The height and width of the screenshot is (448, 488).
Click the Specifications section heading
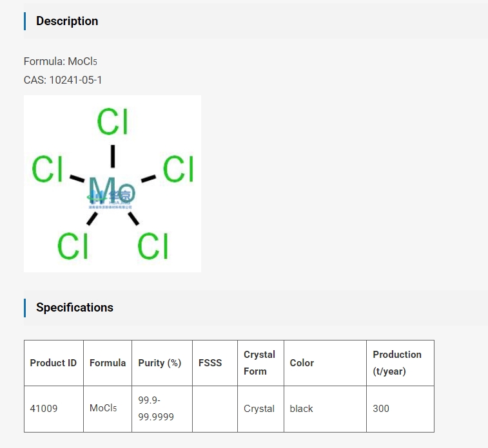pos(75,308)
